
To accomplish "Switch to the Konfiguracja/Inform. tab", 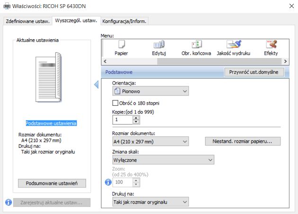I will 124,21.
